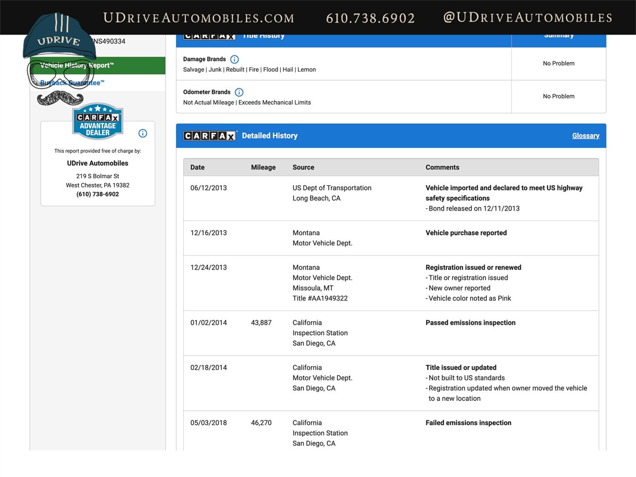Click the Detailed History heading
This screenshot has height=477, width=636.
tap(270, 136)
